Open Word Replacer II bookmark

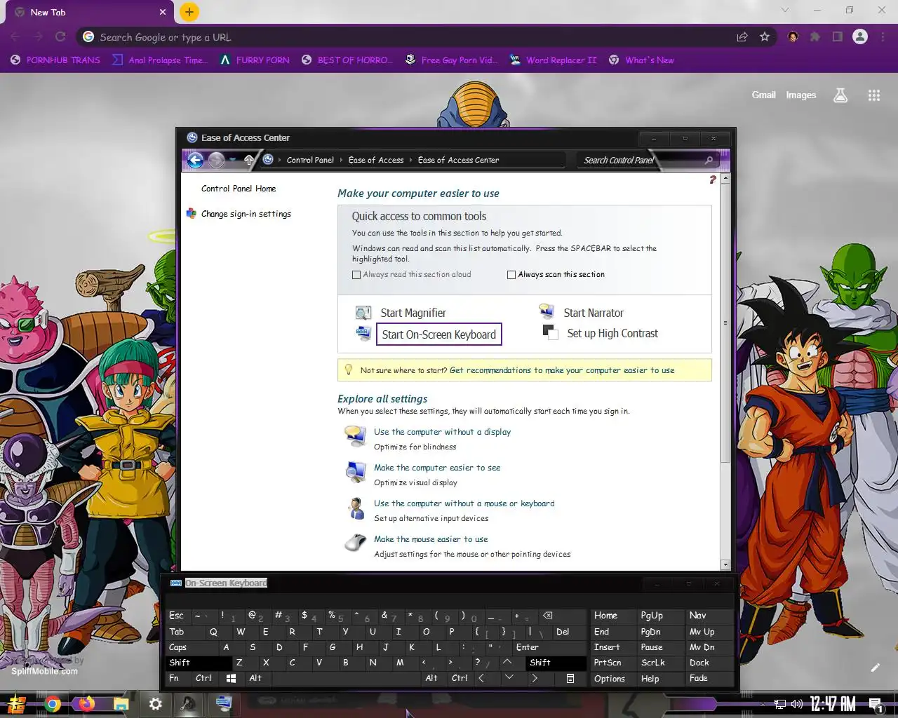553,60
